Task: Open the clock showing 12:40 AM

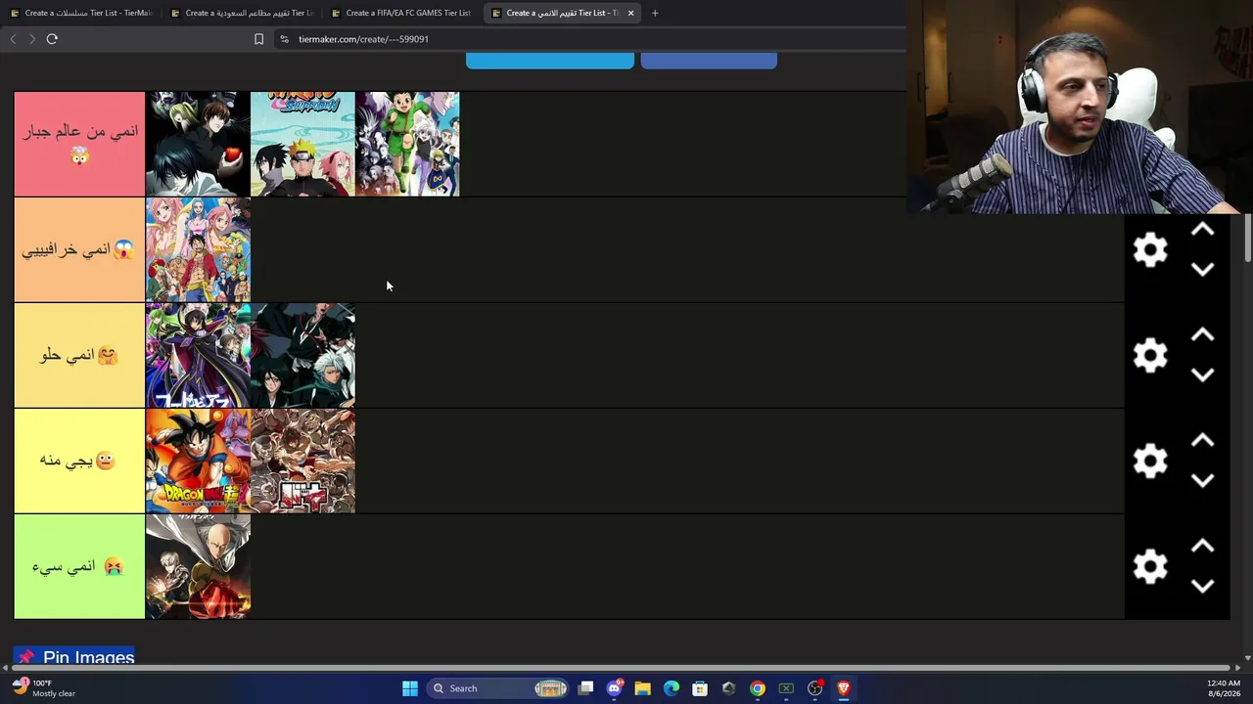Action: [1224, 688]
